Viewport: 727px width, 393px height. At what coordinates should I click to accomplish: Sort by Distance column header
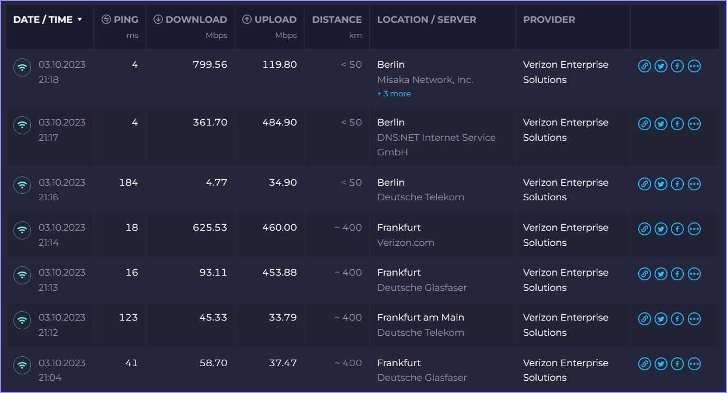[337, 19]
